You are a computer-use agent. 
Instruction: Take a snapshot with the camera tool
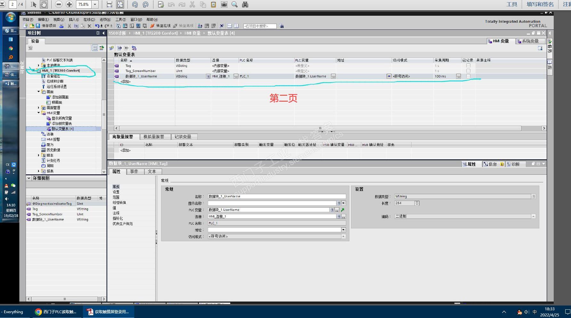pos(224,4)
